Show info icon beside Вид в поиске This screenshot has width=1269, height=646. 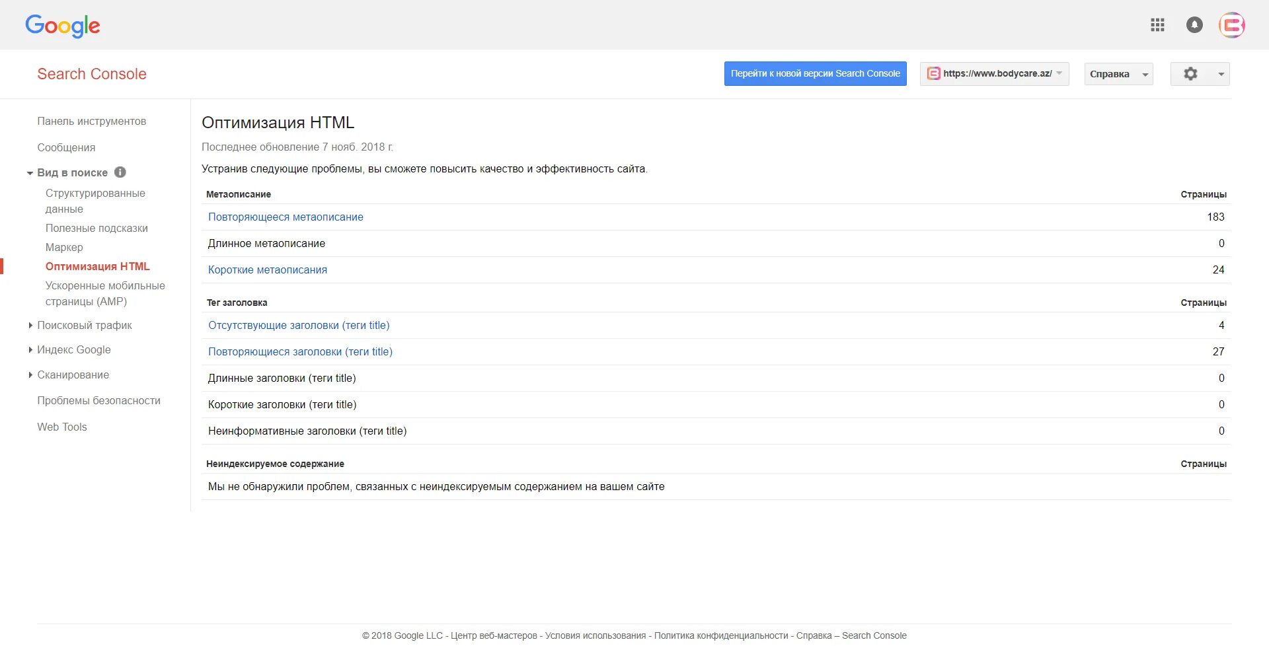(x=120, y=172)
